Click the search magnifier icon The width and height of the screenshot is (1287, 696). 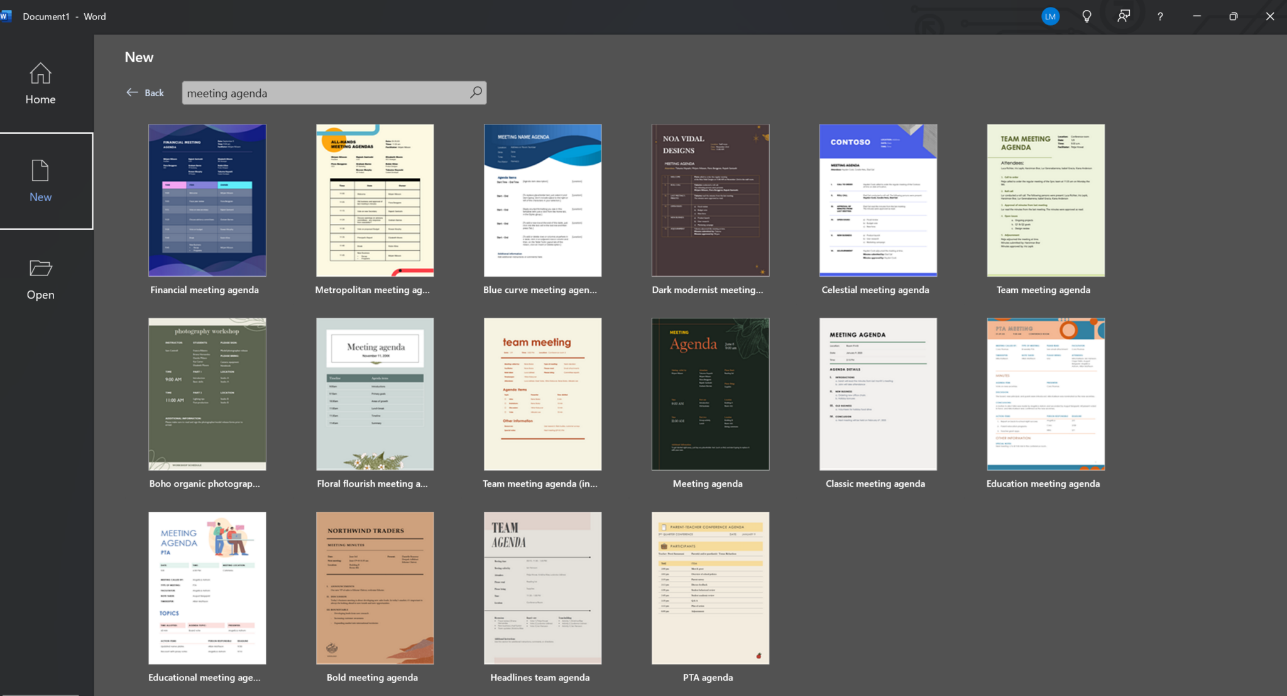(x=476, y=92)
